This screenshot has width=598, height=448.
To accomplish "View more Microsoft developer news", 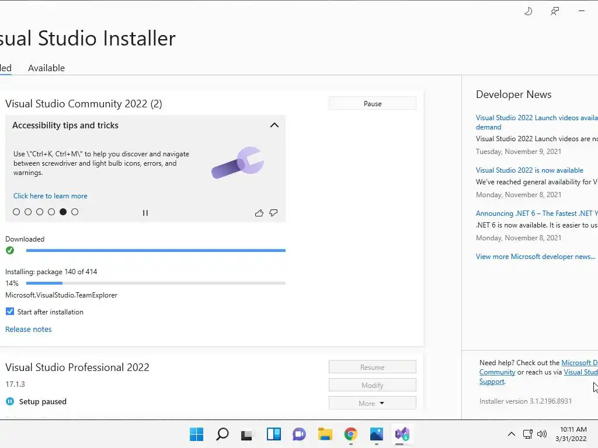I will 535,257.
